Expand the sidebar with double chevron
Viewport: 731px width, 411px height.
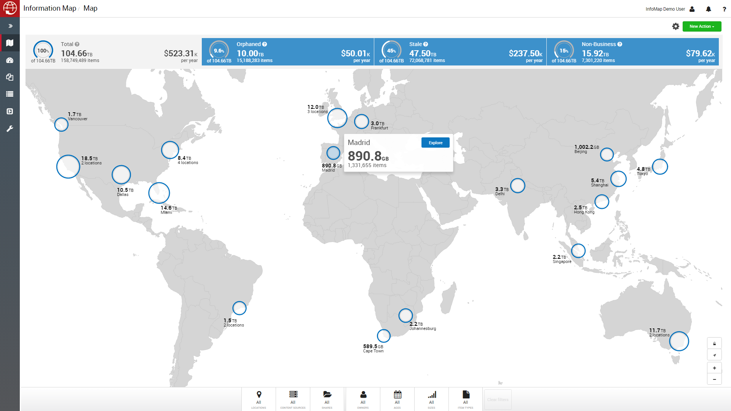click(10, 26)
